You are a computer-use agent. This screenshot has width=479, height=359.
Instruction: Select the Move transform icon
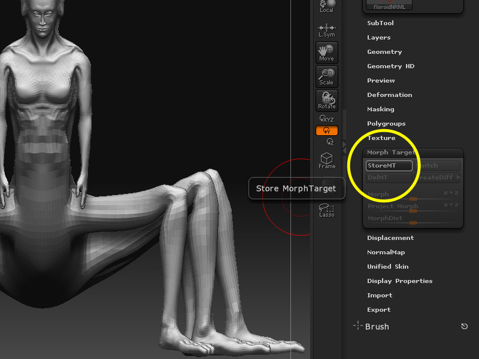coord(326,53)
